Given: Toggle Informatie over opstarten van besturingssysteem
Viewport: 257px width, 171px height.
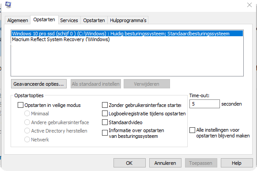Looking at the screenshot, I should click(105, 133).
